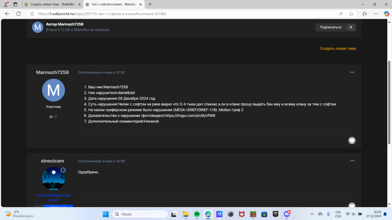Open the Copilot sidebar

(x=387, y=14)
